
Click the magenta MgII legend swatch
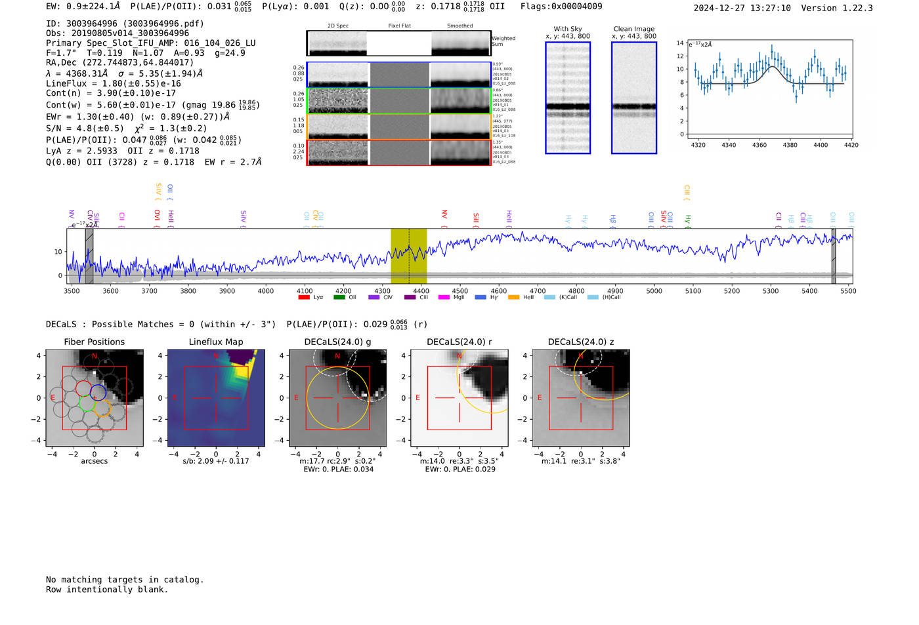[444, 297]
